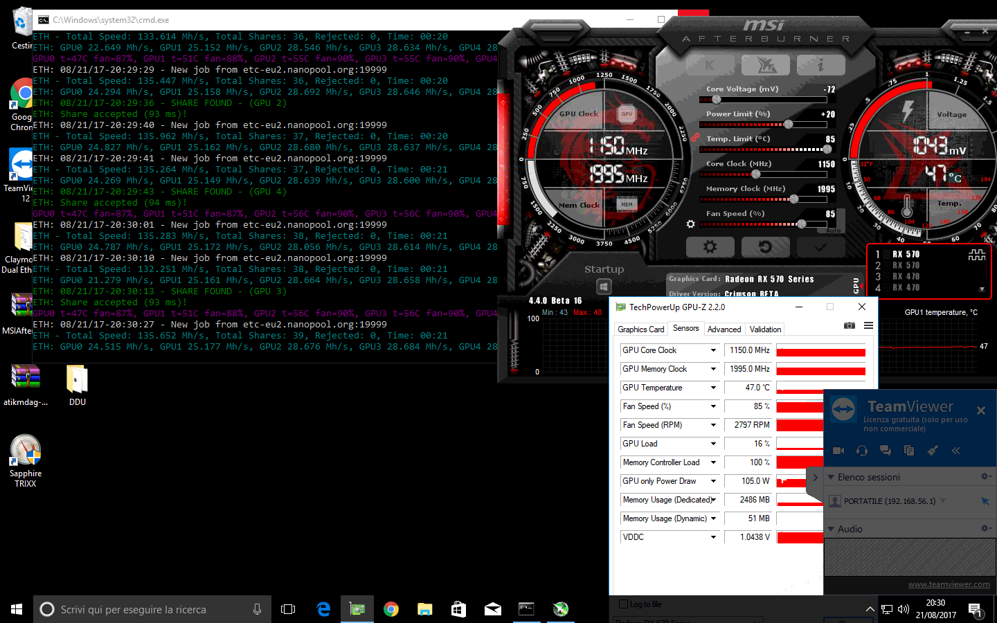Open Windows Start menu
Screen dimensions: 997x623
(17, 609)
